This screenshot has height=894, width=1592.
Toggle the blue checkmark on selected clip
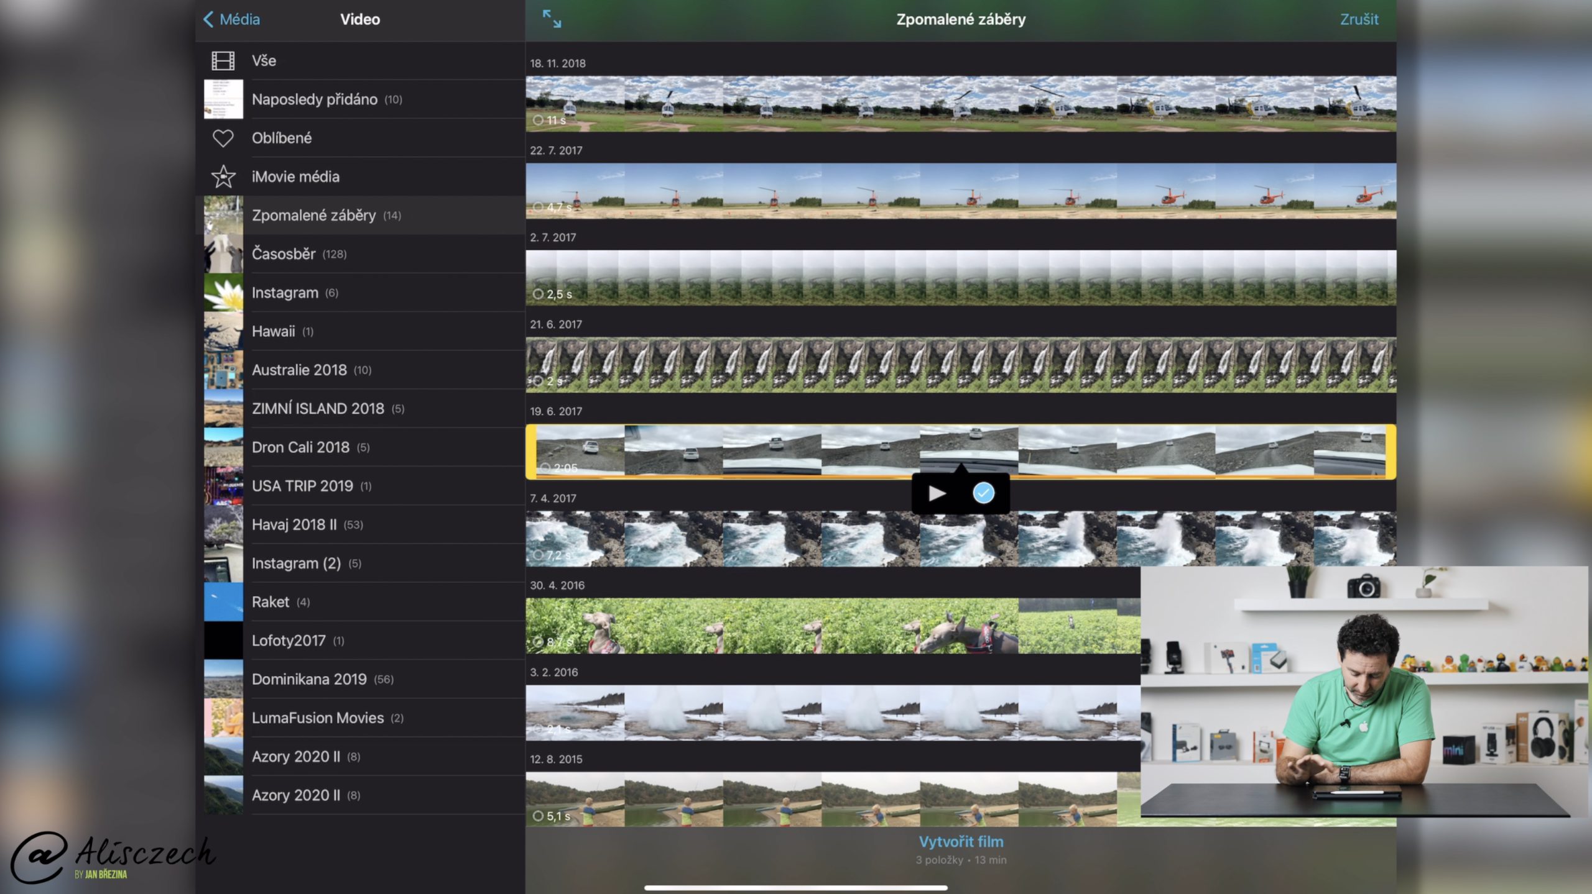pos(983,493)
